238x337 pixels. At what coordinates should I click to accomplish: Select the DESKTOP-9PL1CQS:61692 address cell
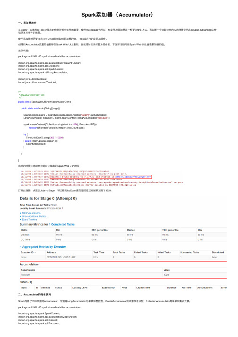(x=61, y=257)
